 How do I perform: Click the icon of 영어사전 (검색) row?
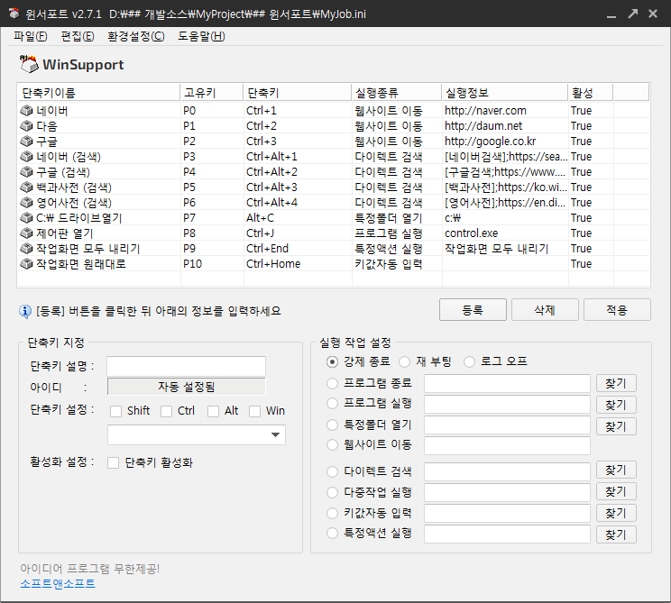[x=26, y=203]
